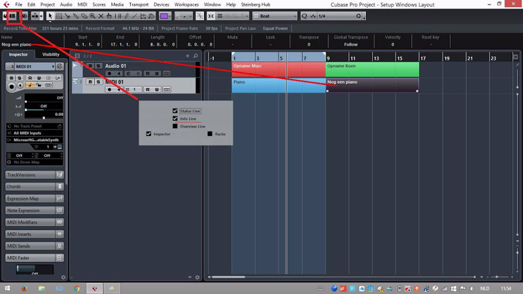Select the Line tool
523x294 pixels.
135,16
